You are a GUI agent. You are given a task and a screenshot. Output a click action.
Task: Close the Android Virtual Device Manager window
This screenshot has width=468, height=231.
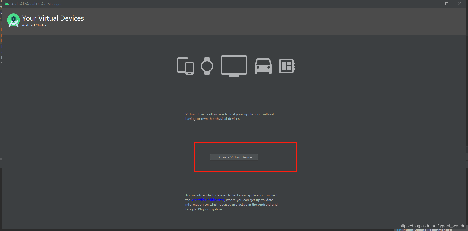tap(459, 4)
